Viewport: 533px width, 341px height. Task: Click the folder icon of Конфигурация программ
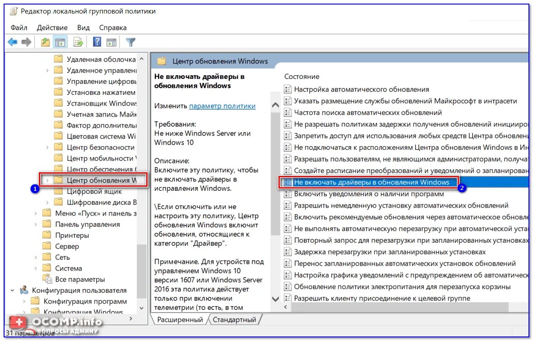coord(35,301)
